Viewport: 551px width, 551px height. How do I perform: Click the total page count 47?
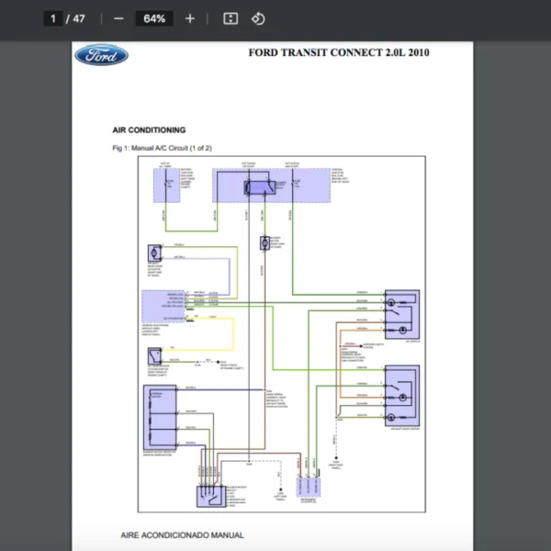pos(79,18)
